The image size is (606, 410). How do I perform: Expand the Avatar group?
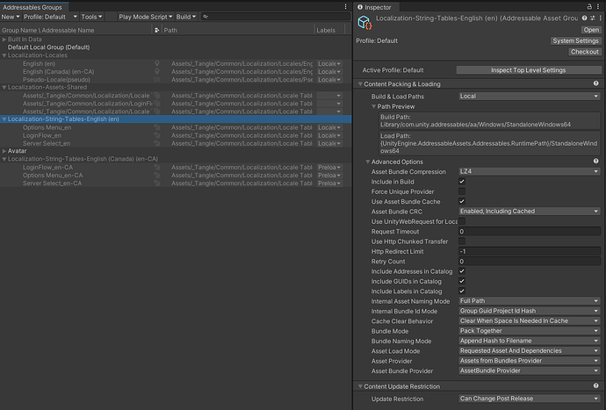[x=4, y=150]
